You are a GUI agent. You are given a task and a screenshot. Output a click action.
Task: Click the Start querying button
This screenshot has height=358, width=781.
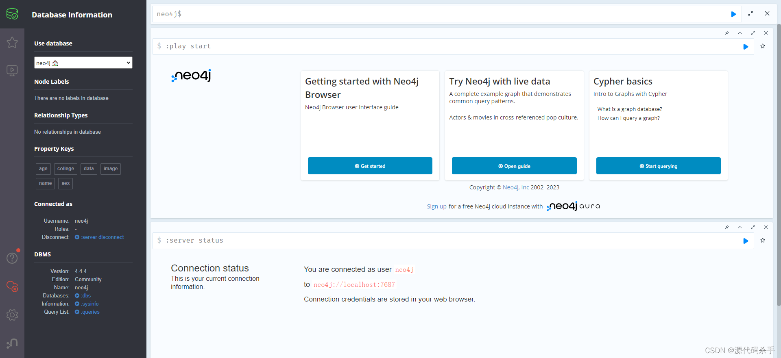click(659, 166)
